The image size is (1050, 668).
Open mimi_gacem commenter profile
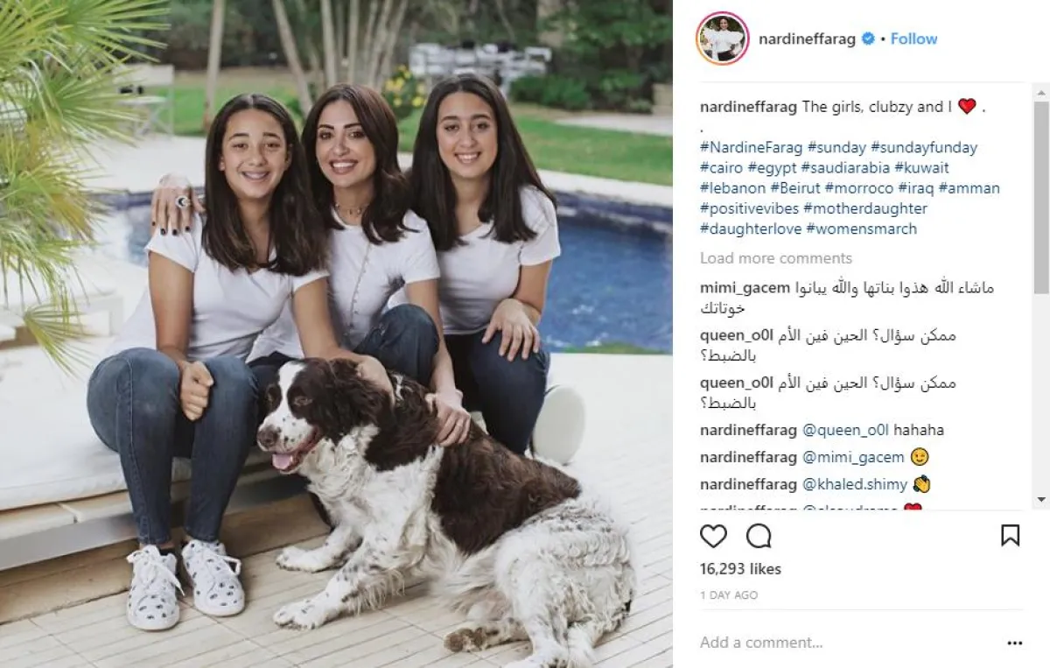tap(745, 288)
